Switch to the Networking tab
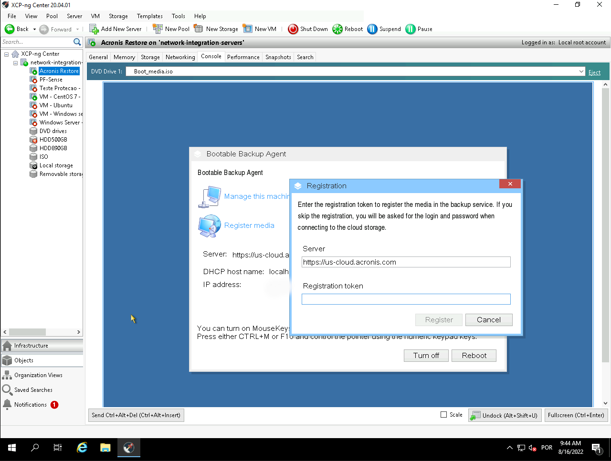Image resolution: width=611 pixels, height=461 pixels. 180,57
